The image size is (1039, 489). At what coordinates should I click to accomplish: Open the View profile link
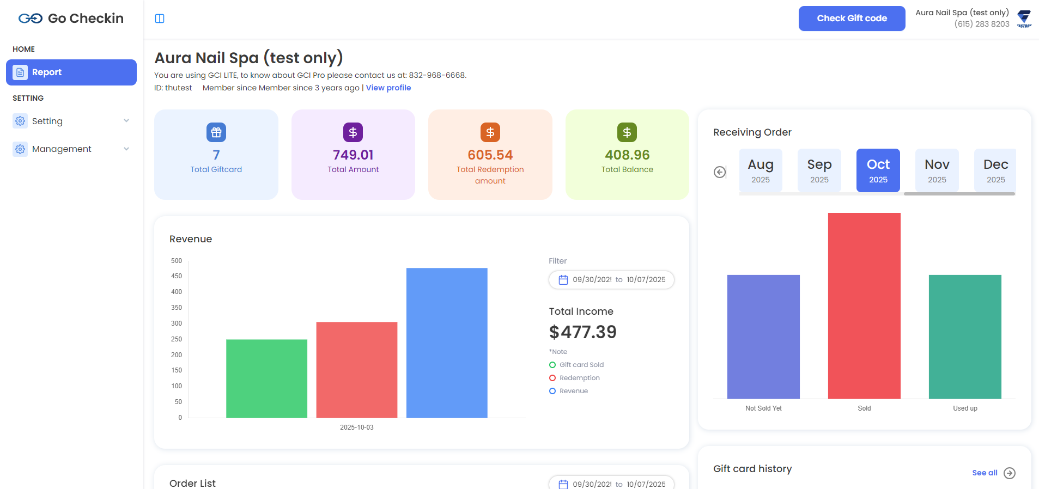(388, 88)
